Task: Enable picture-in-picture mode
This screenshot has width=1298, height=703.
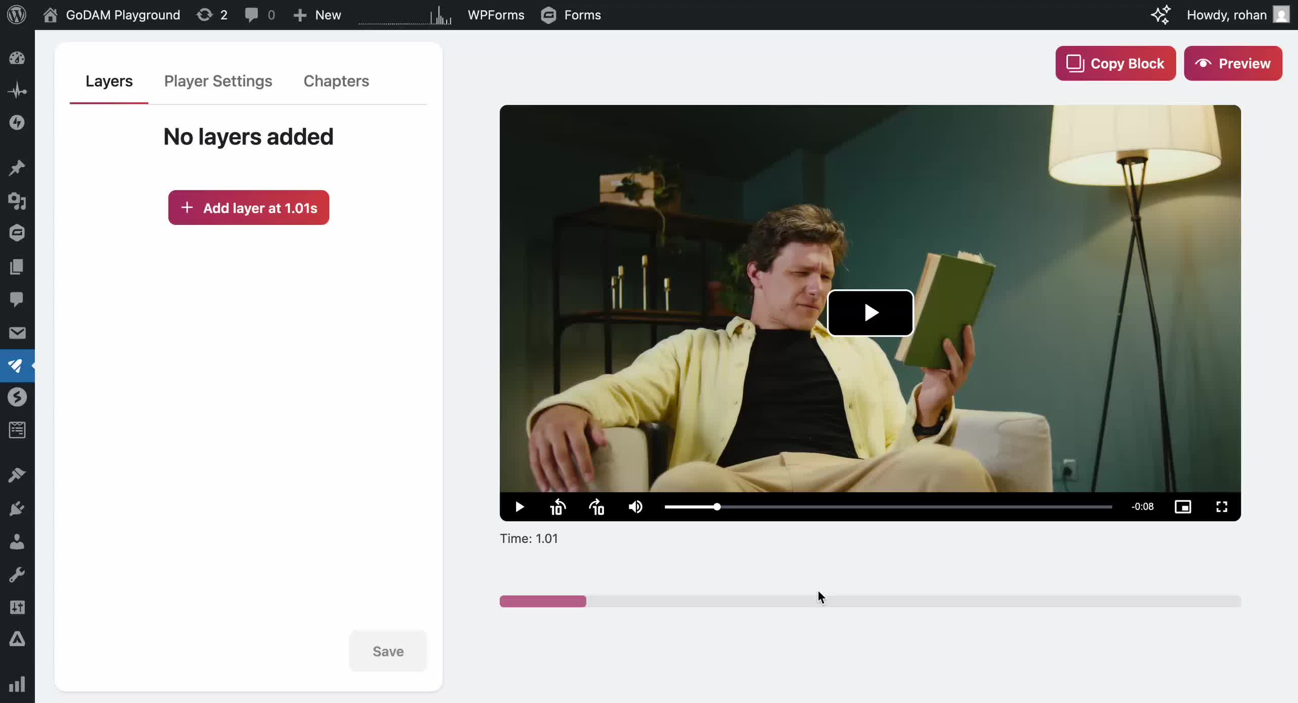Action: point(1183,506)
